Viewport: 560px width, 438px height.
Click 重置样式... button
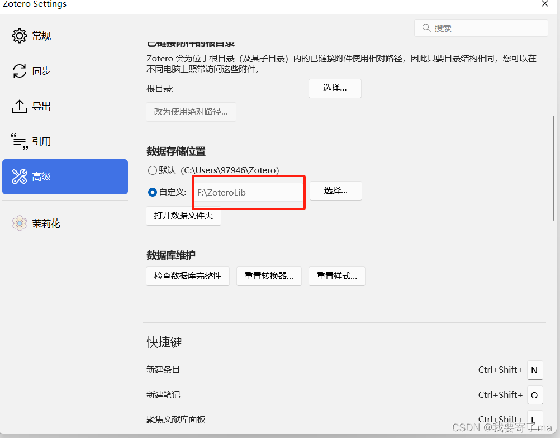tap(337, 276)
